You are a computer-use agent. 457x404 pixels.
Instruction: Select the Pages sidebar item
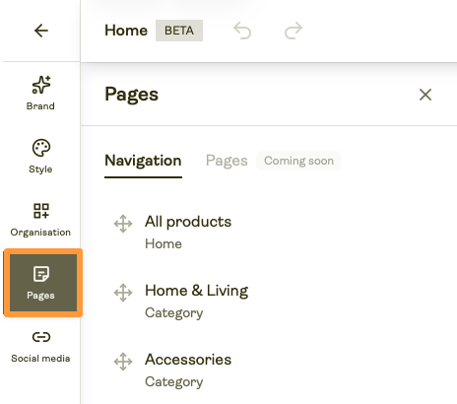[43, 283]
